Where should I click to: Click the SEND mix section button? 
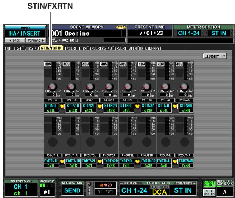pyautogui.click(x=72, y=190)
